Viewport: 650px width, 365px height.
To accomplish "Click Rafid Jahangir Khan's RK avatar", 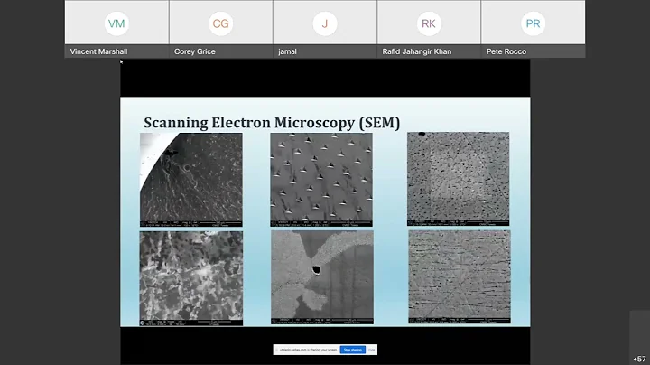I will point(429,23).
